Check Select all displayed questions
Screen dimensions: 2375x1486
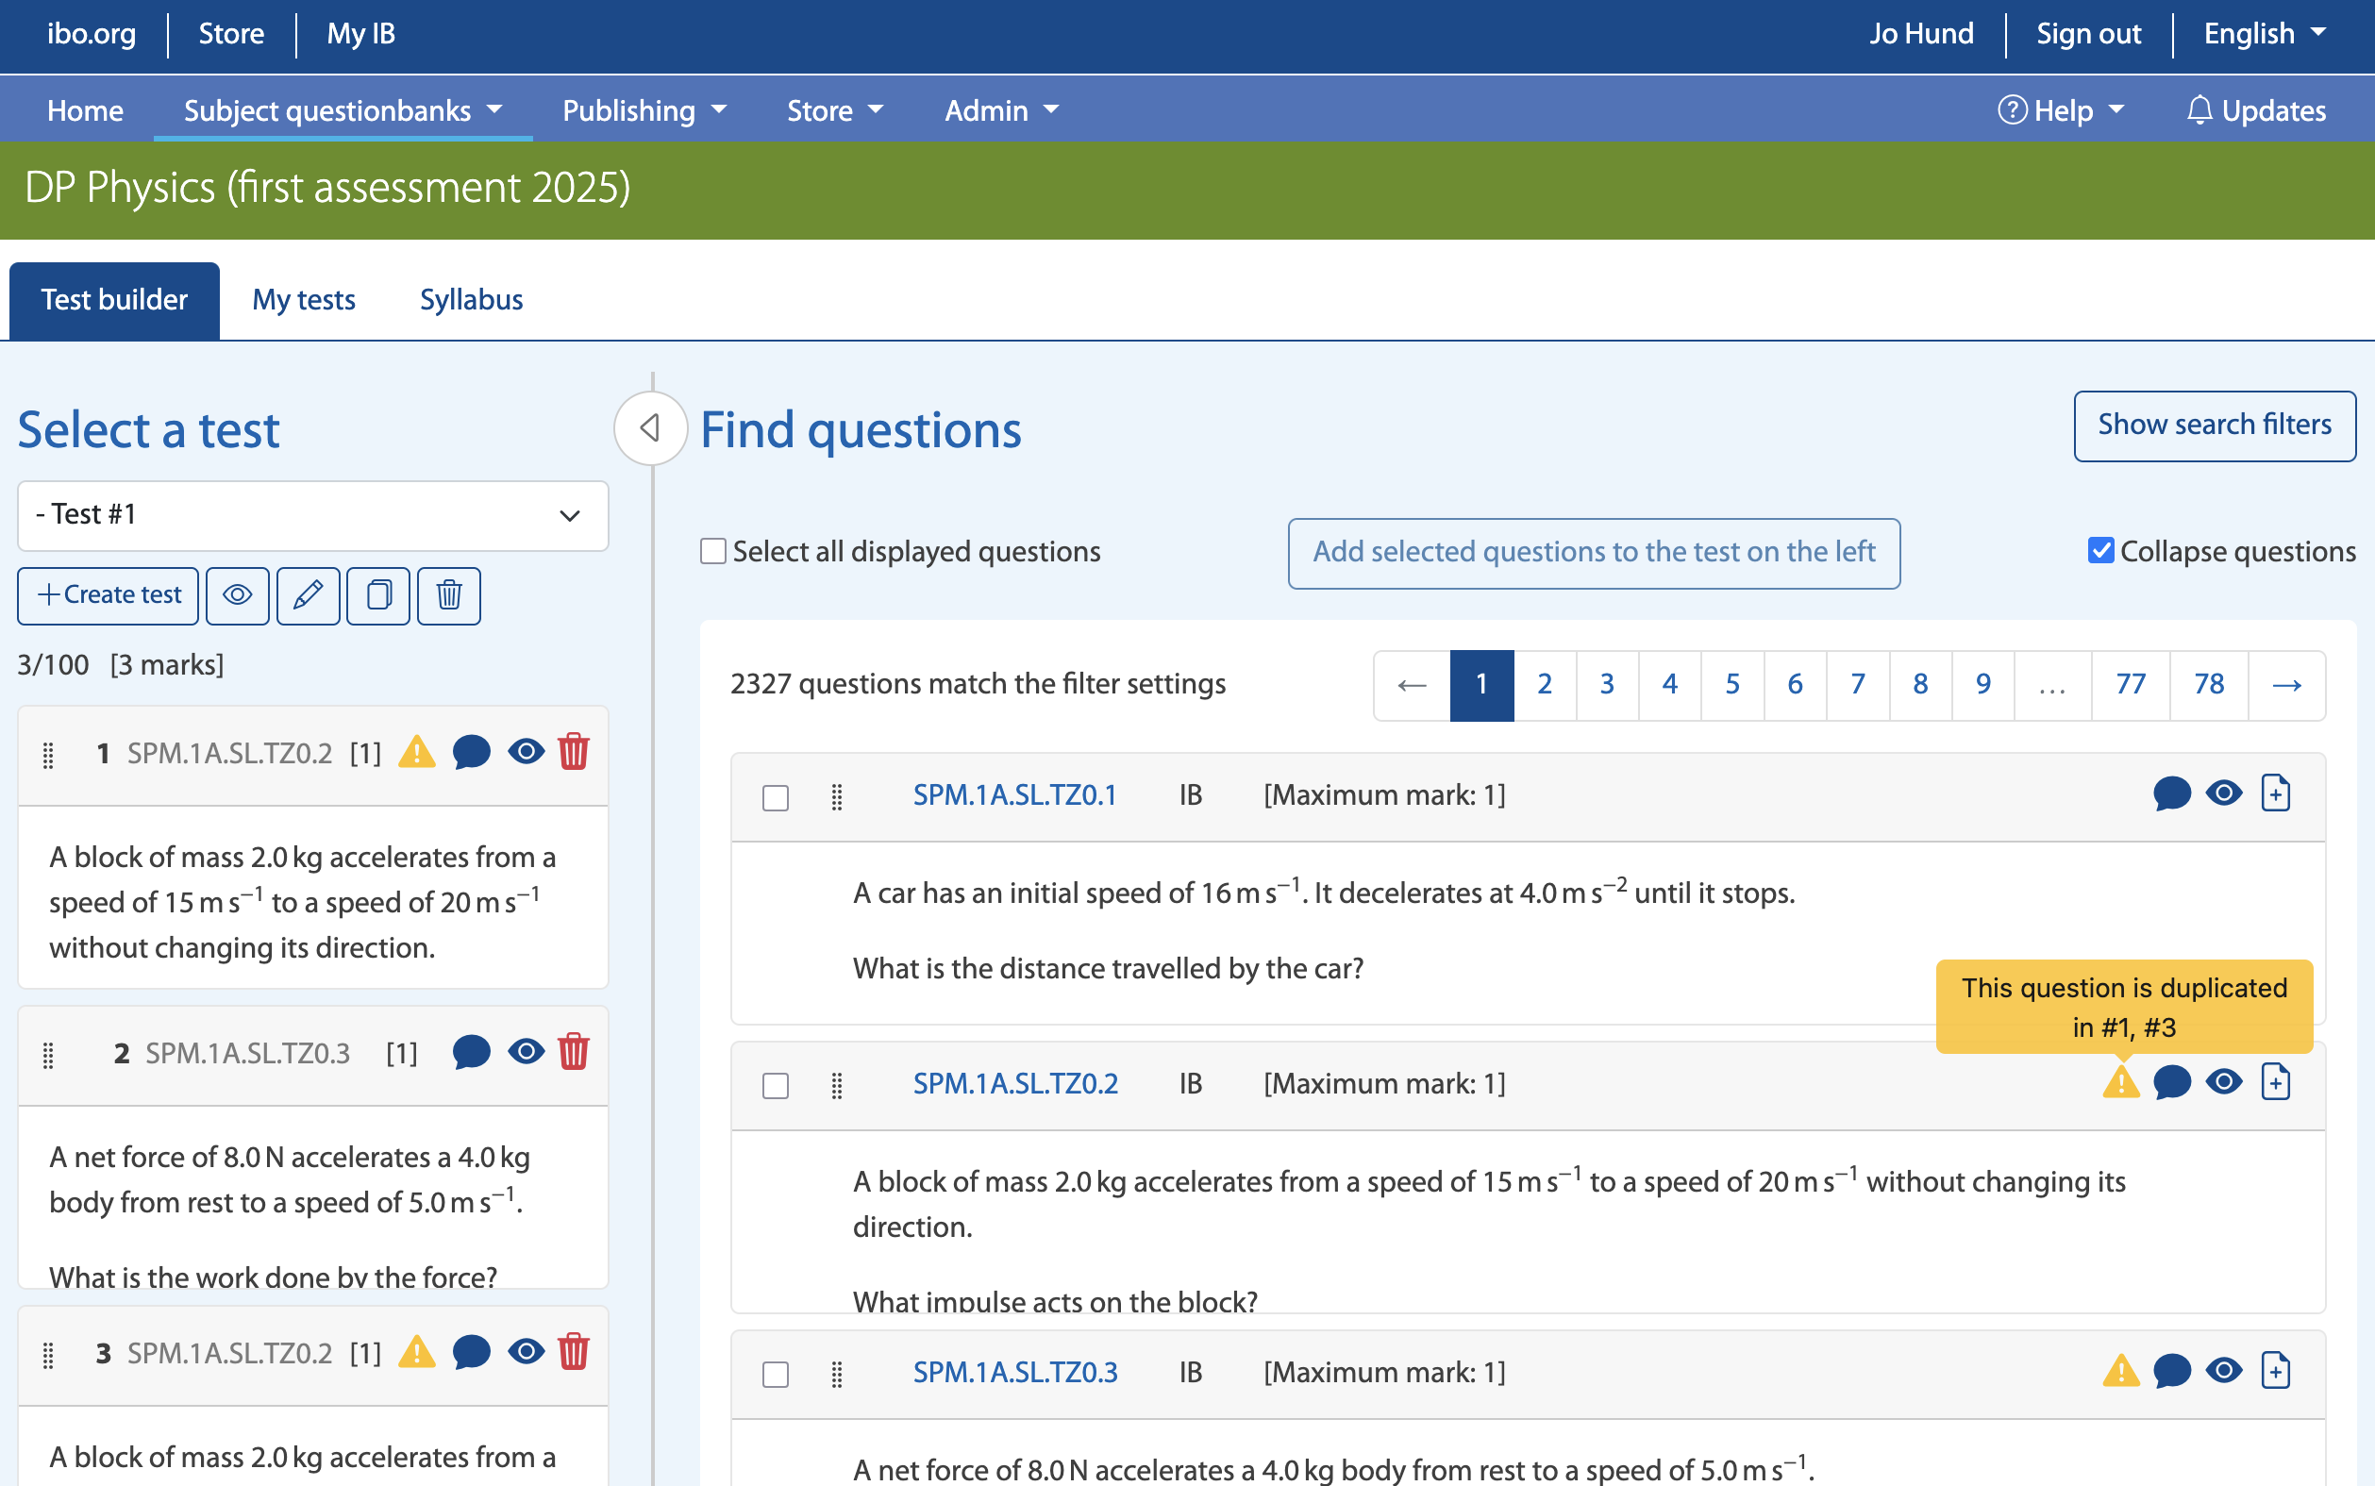coord(713,551)
